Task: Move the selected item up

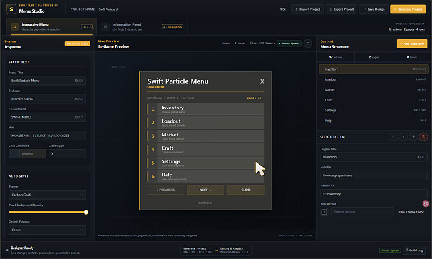Action: [x=393, y=137]
